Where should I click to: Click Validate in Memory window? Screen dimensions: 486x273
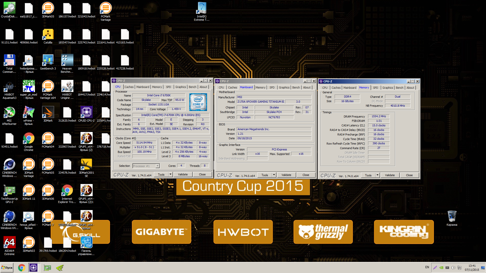[x=390, y=175]
